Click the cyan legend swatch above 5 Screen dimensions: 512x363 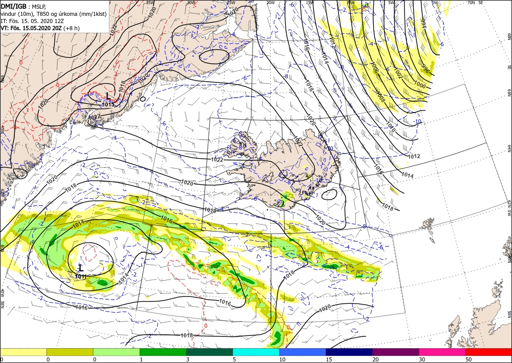256,352
